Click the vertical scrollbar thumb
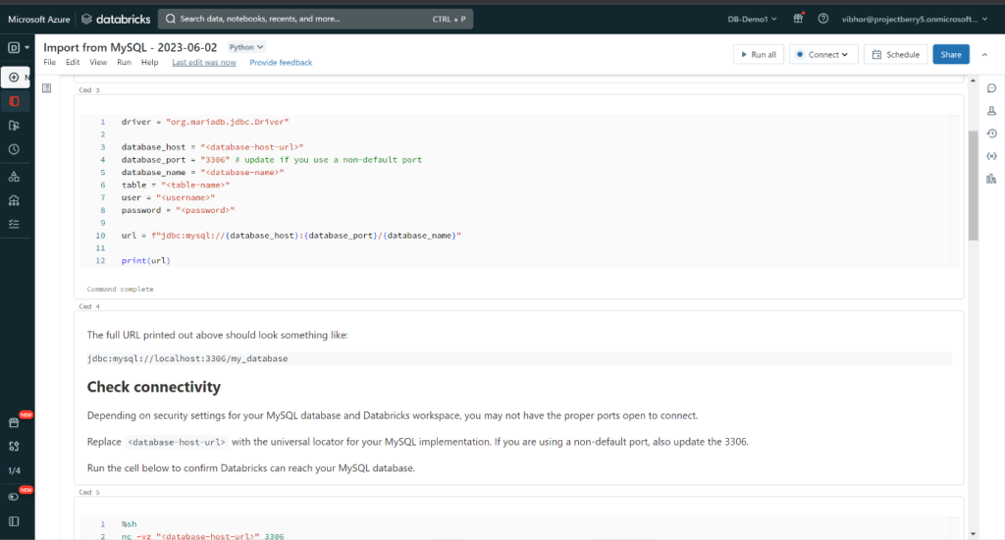The width and height of the screenshot is (1005, 540). tap(973, 185)
